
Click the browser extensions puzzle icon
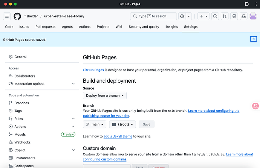pyautogui.click(x=247, y=4)
